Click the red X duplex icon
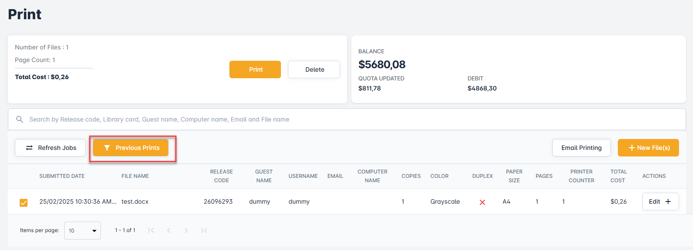 (x=482, y=202)
